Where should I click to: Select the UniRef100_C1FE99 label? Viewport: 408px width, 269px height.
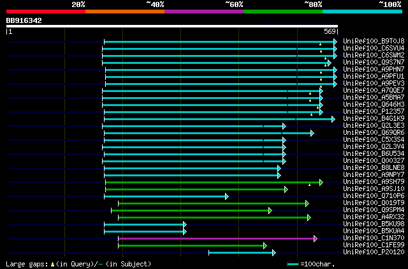click(x=374, y=245)
